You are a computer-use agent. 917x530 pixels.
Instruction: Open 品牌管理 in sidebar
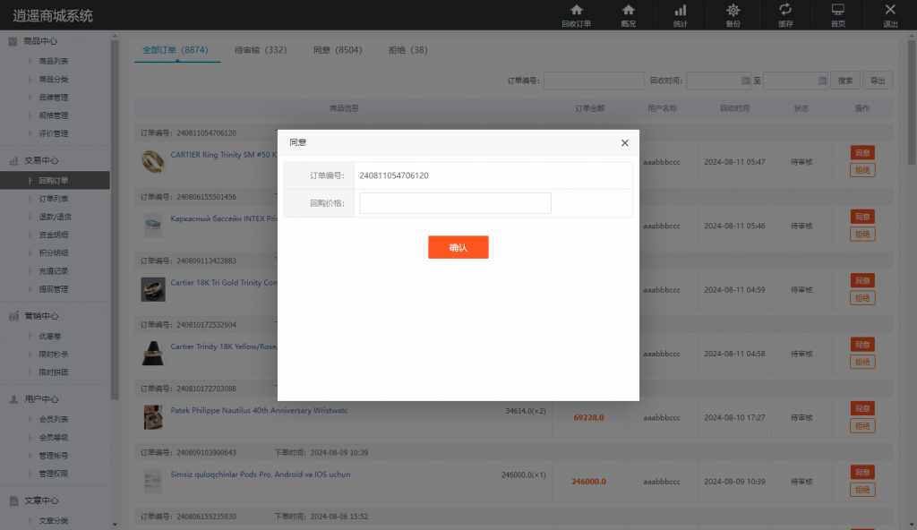tap(53, 97)
